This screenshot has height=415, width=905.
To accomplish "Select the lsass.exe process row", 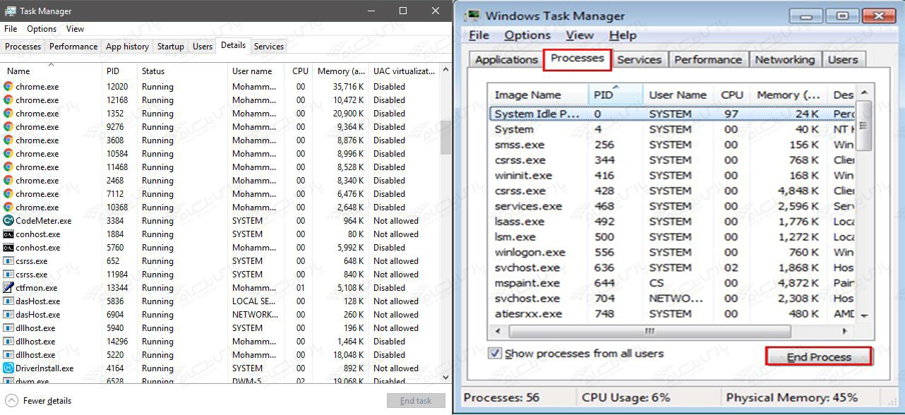I will coord(672,222).
